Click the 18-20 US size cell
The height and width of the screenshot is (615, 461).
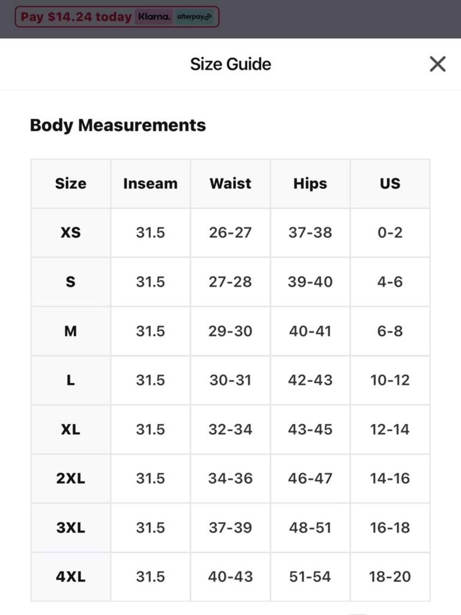(x=390, y=577)
